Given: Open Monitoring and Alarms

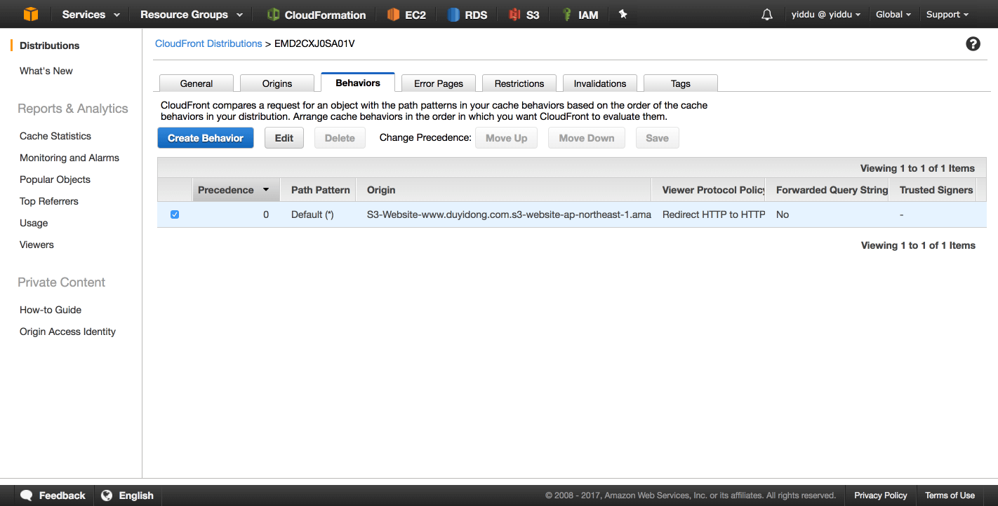Looking at the screenshot, I should [69, 158].
